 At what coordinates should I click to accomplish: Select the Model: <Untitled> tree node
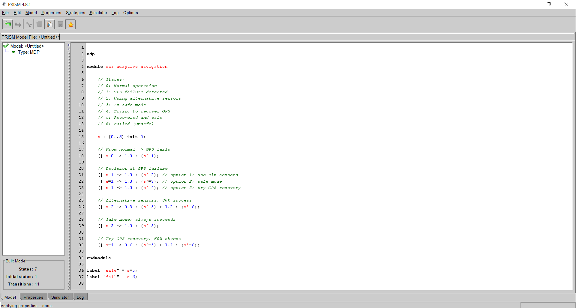[27, 46]
